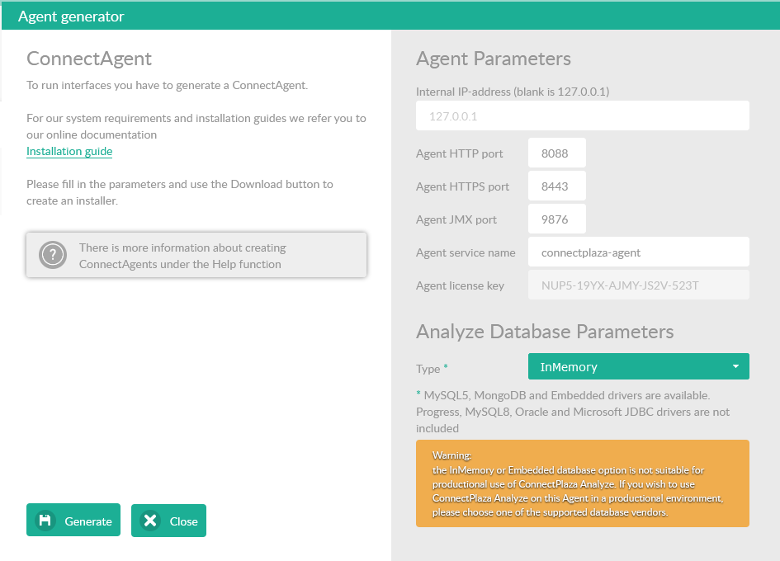The height and width of the screenshot is (561, 780).
Task: Click the orange InMemory warning box
Action: click(582, 483)
